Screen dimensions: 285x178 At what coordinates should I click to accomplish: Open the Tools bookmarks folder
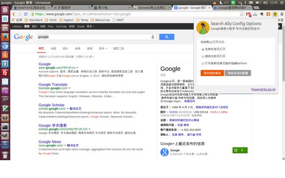pyautogui.click(x=51, y=20)
